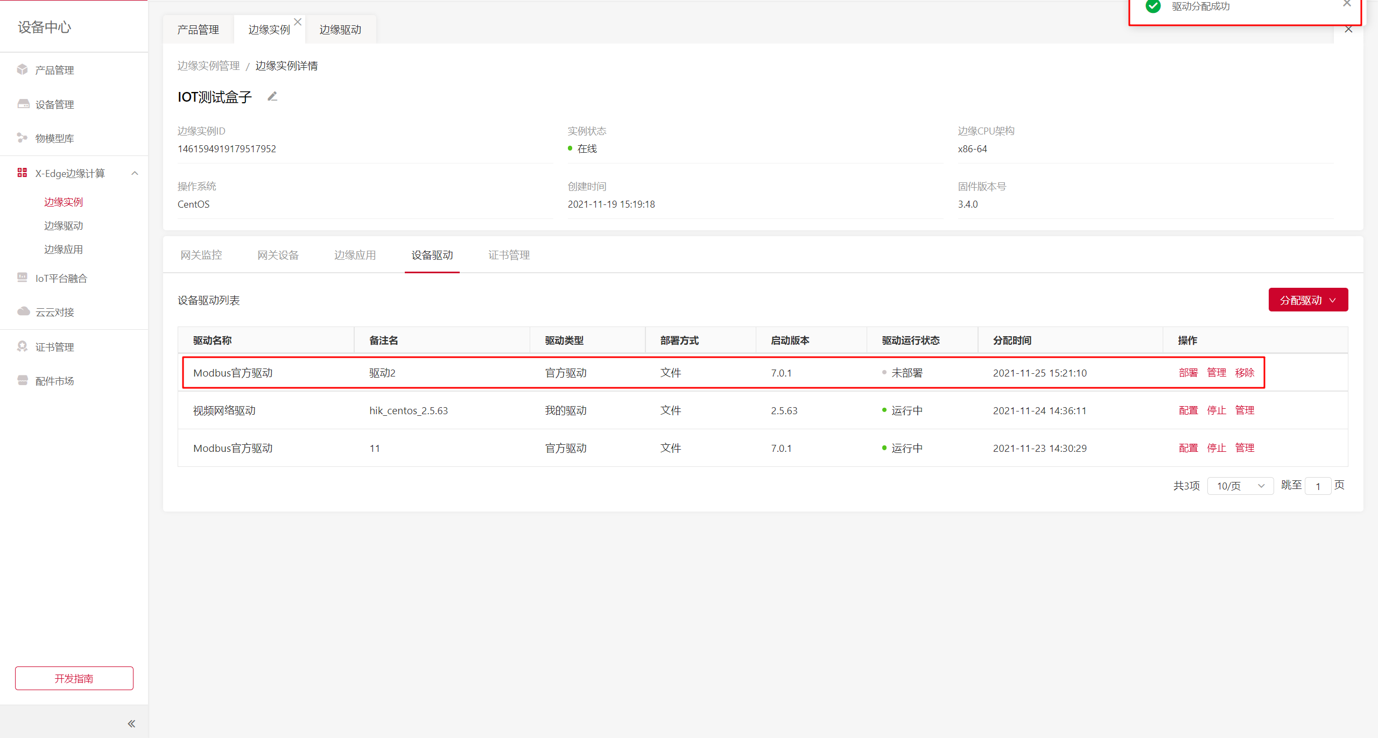Screen dimensions: 1378x738
Task: Click the 跳至 page number input field
Action: tap(1317, 486)
